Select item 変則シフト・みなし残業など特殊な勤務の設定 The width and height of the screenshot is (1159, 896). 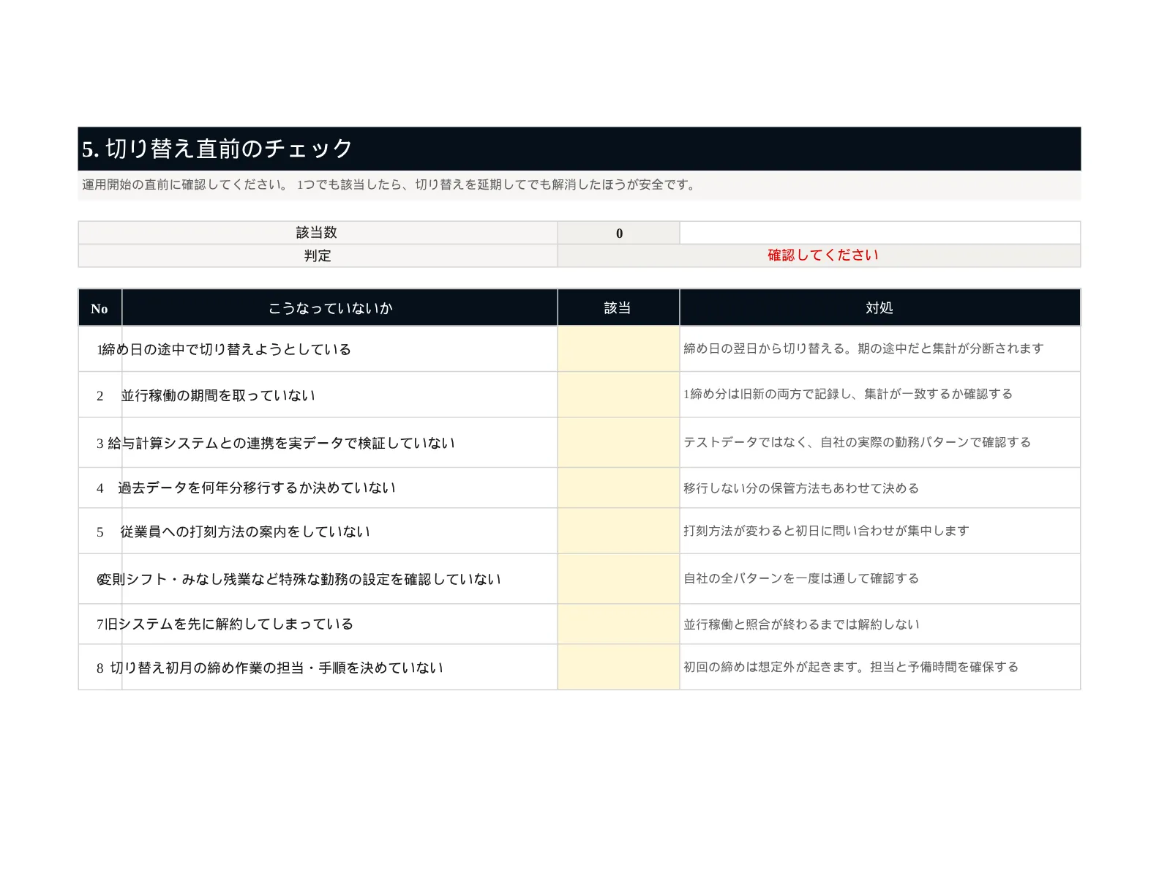pyautogui.click(x=301, y=579)
